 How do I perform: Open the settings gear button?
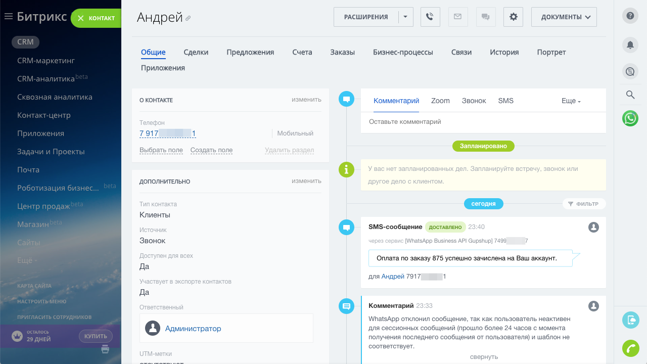514,17
